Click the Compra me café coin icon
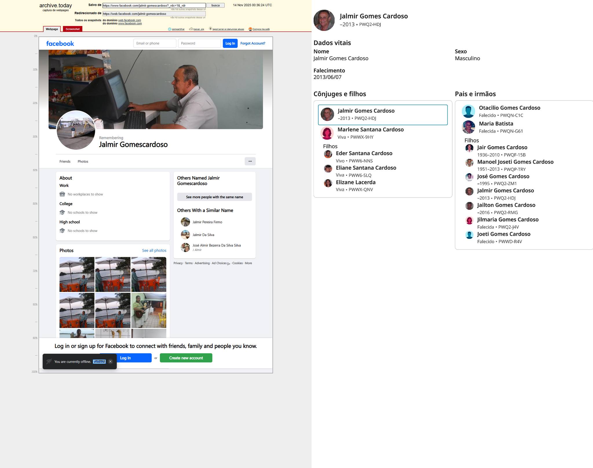This screenshot has width=593, height=468. pos(250,29)
